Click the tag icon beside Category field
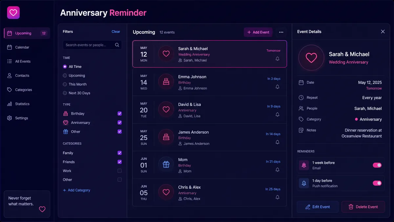The height and width of the screenshot is (222, 394). (x=301, y=119)
